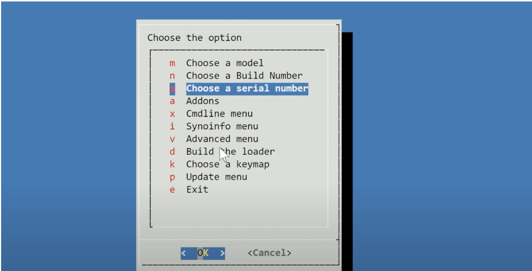Click the 'Choose the option' dialog title
This screenshot has height=271, width=532.
coord(195,38)
